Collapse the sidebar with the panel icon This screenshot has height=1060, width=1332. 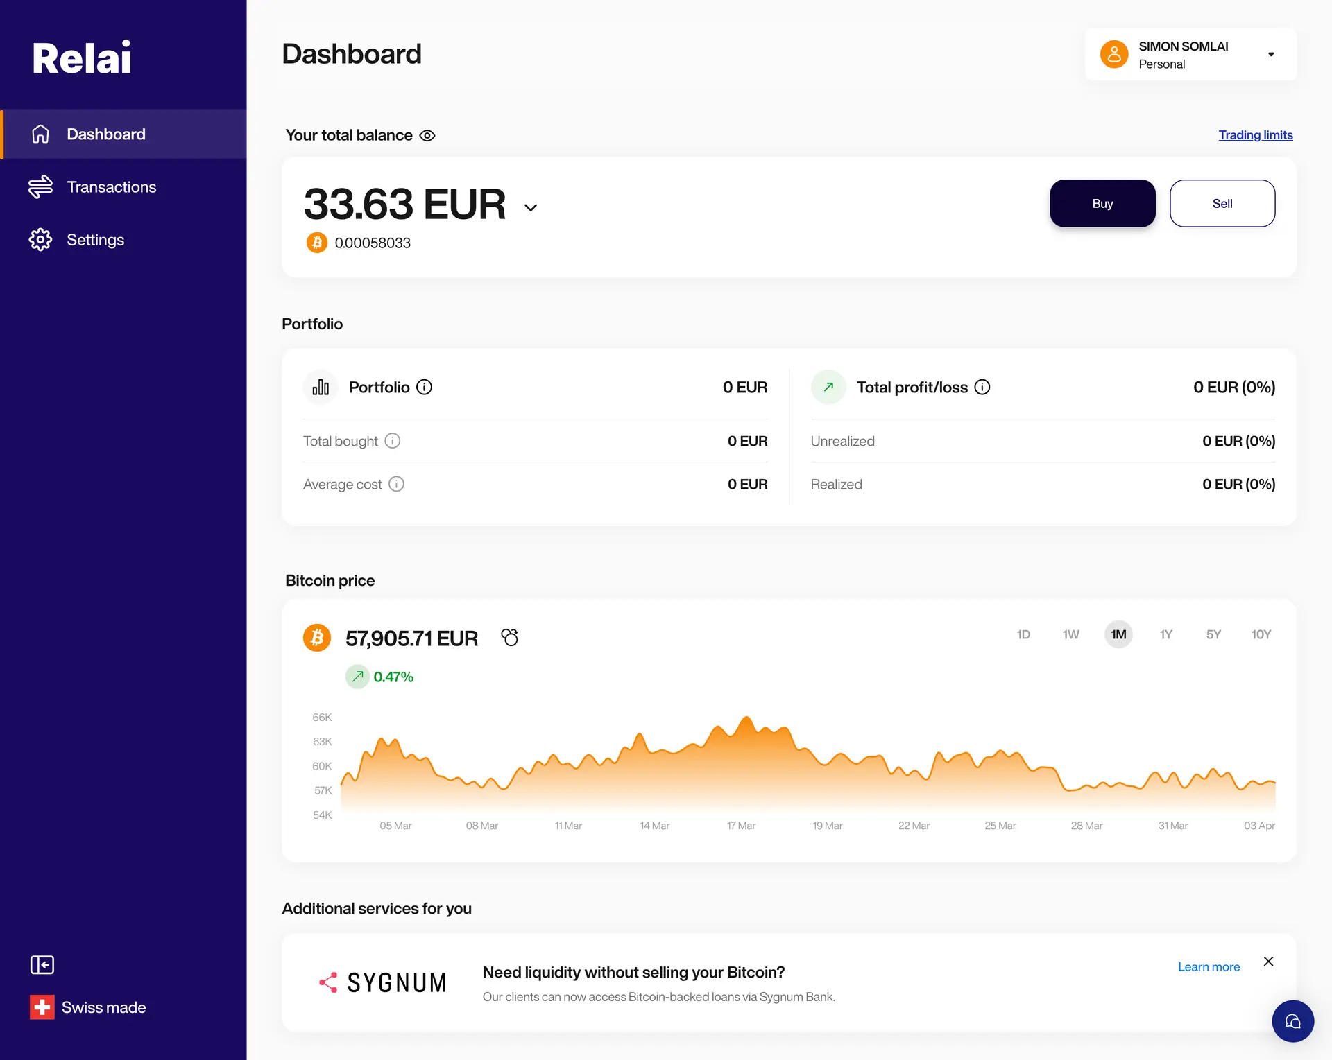coord(42,964)
